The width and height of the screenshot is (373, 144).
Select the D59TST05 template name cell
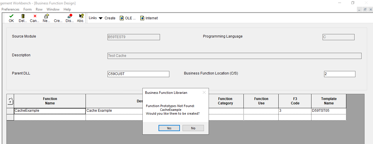pos(328,111)
